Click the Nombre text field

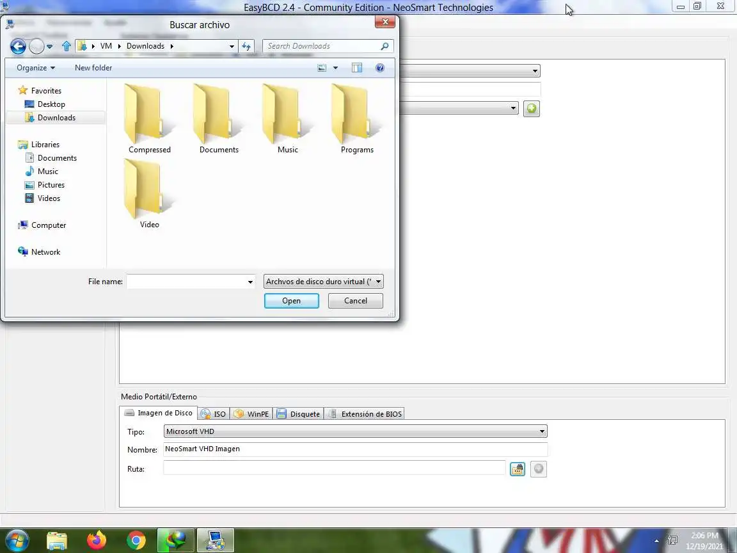355,449
